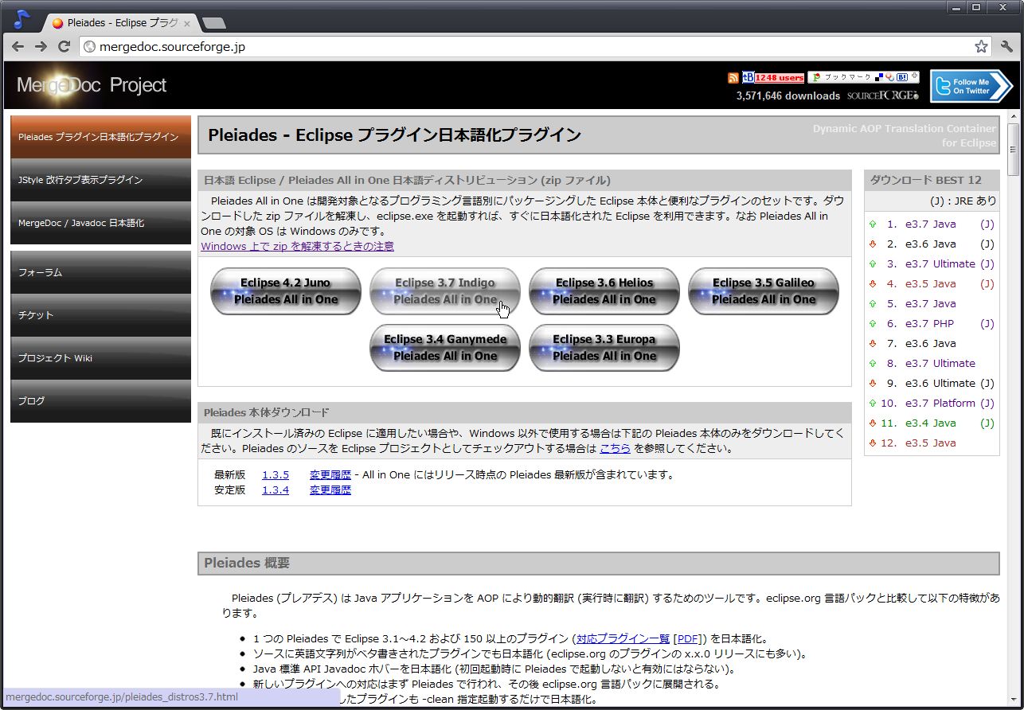This screenshot has height=710, width=1024.
Task: Open the 1.3.5 最新版 download link
Action: [x=275, y=474]
